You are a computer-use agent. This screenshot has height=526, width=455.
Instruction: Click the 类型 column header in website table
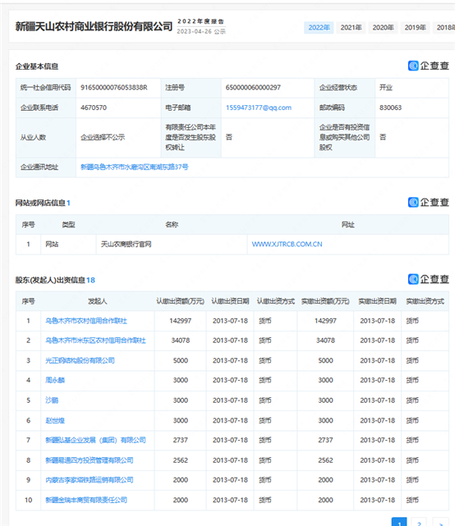pos(68,225)
